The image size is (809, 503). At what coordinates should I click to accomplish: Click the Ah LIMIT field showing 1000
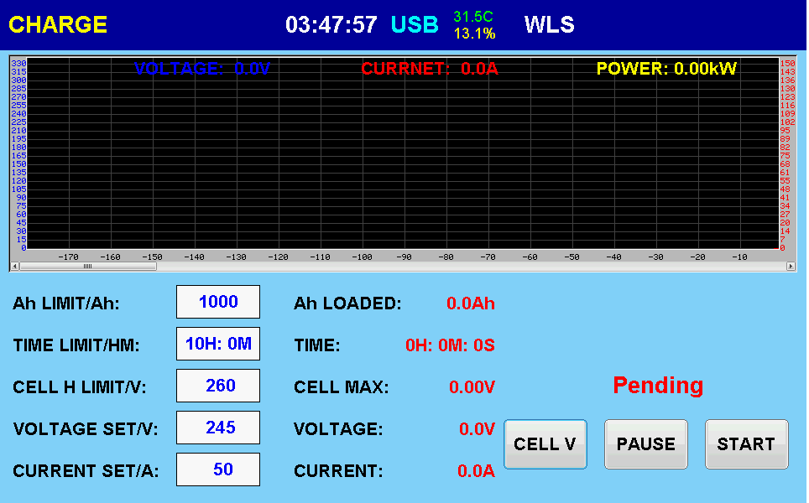click(x=218, y=302)
